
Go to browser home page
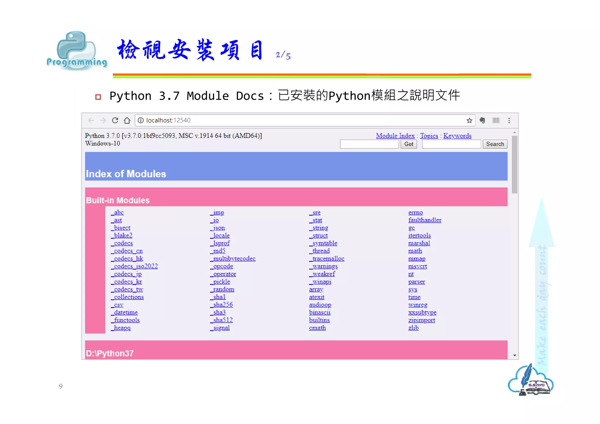point(127,120)
